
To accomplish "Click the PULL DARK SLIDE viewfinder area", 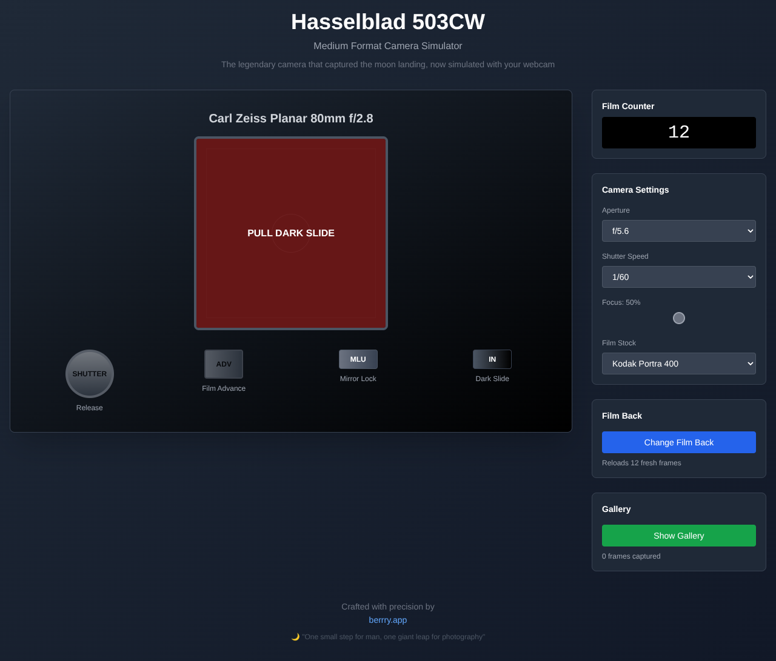I will pyautogui.click(x=290, y=233).
